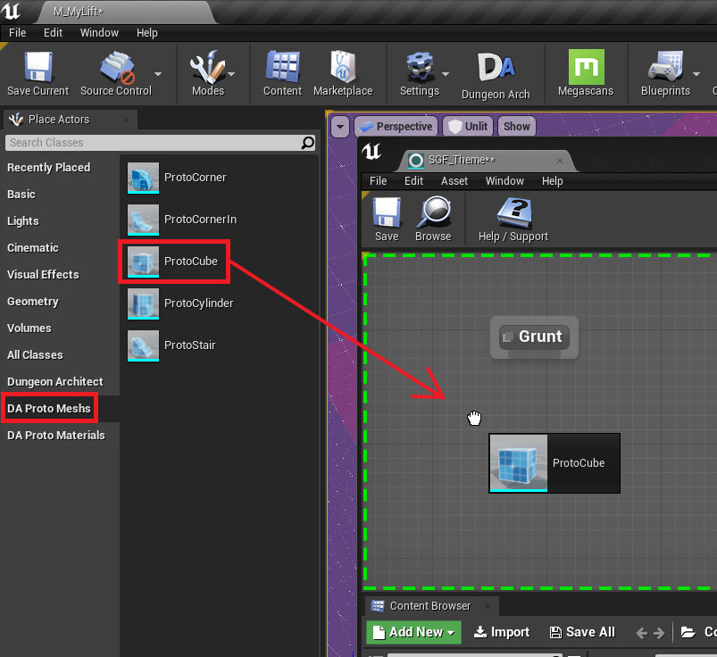717x657 pixels.
Task: Open Perspective view mode dropdown
Action: click(396, 126)
